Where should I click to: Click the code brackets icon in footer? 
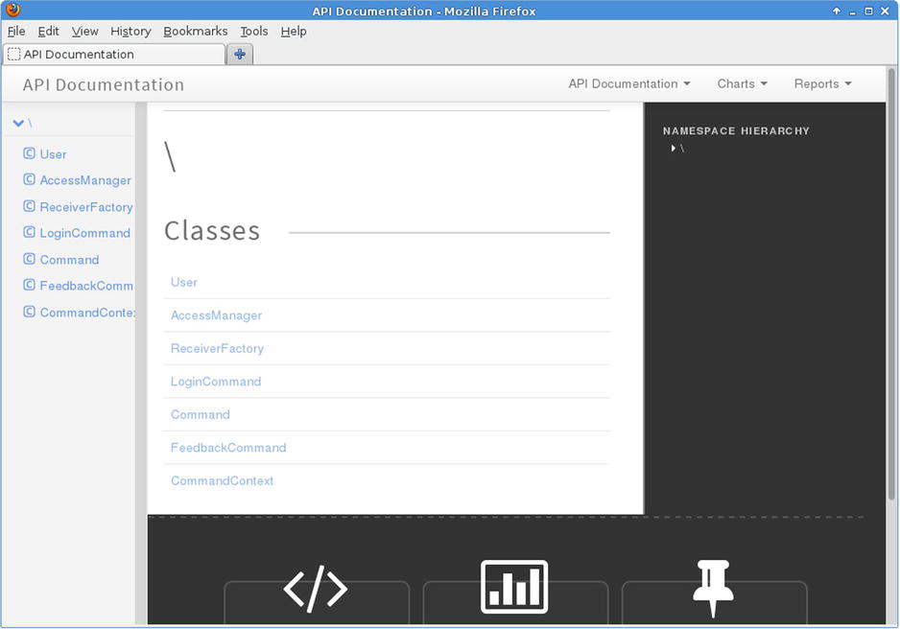(316, 589)
